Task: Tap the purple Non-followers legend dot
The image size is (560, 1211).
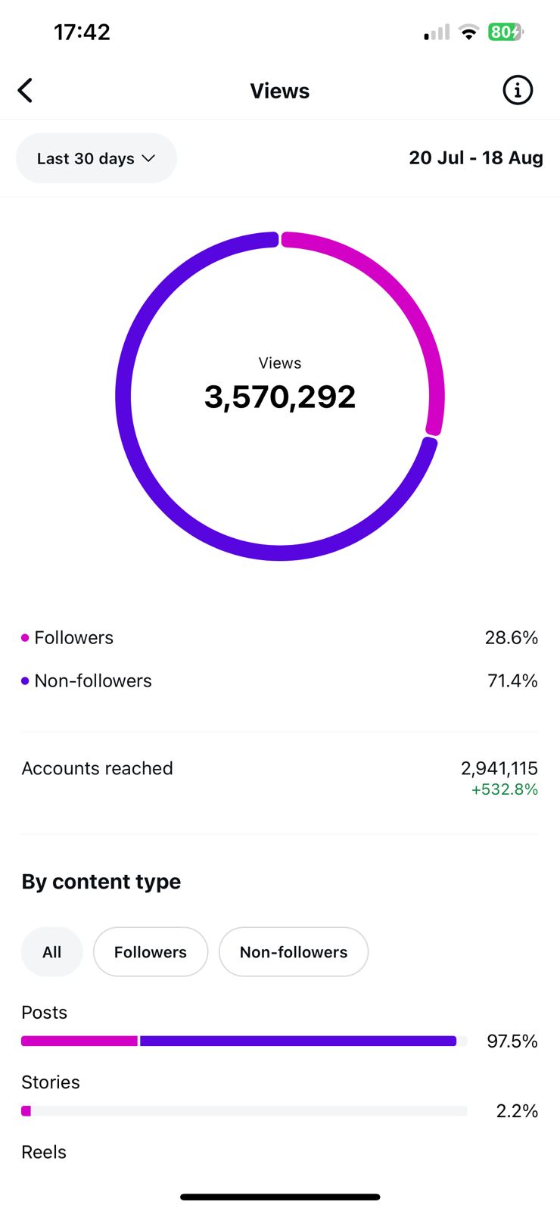Action: tap(25, 681)
